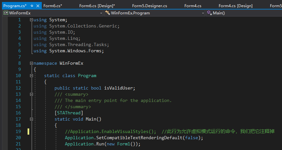The image size is (282, 150).
Task: Click SetCompatibleTextRenderingDefault method name
Action: 139,138
